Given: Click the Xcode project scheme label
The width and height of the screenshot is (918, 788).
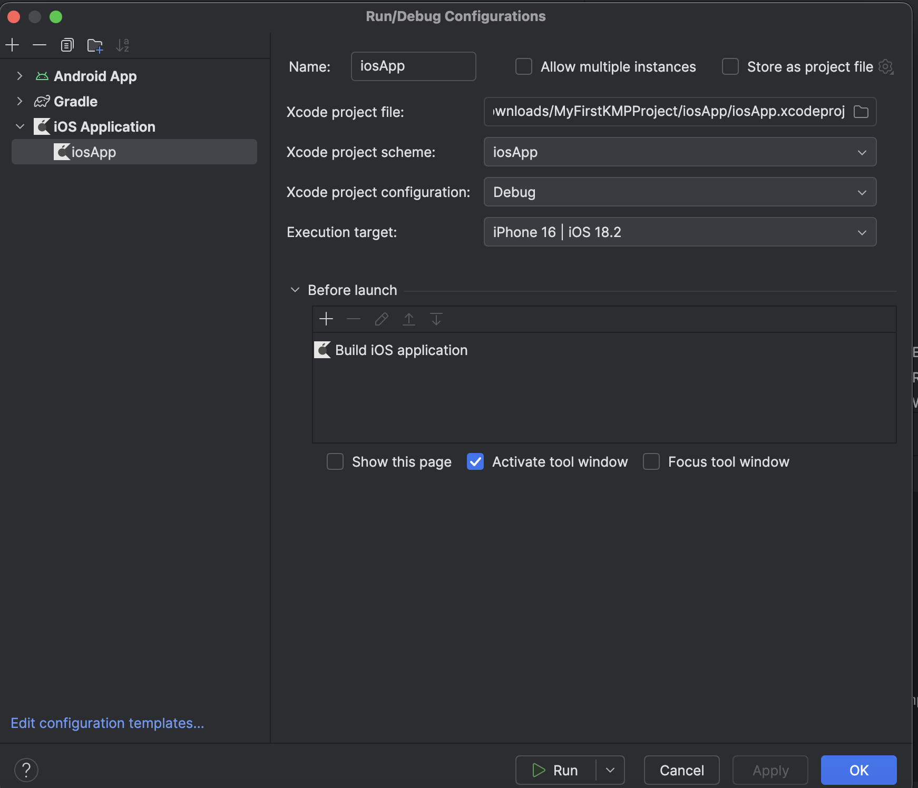Looking at the screenshot, I should coord(361,152).
